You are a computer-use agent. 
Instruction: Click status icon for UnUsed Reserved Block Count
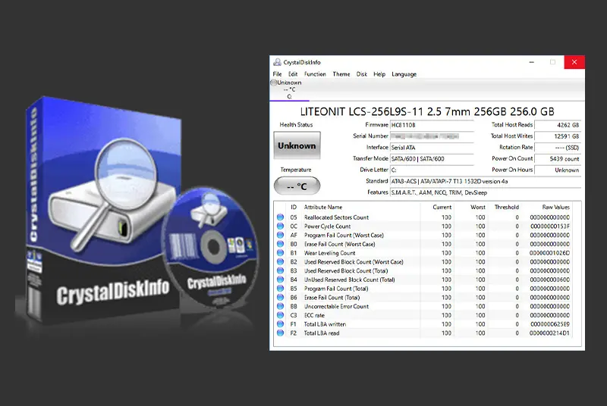(x=280, y=280)
